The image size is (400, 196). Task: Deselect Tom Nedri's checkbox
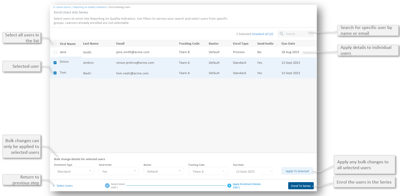coord(55,73)
